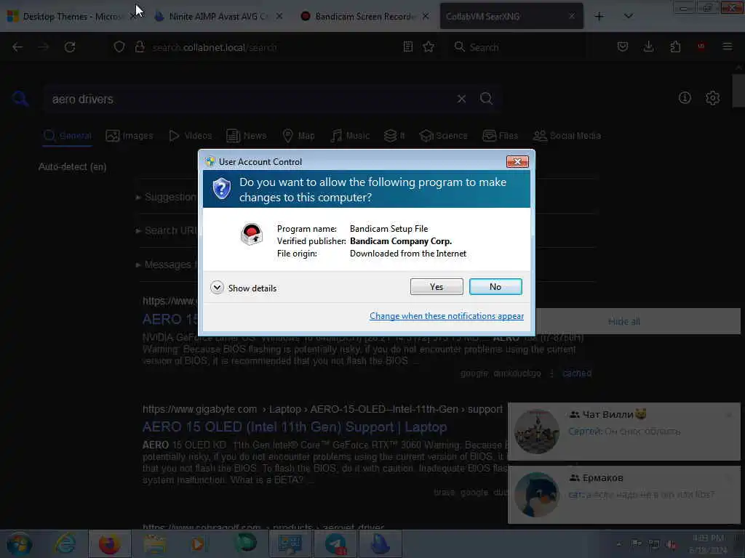Image resolution: width=745 pixels, height=558 pixels.
Task: Open the Чат Вилли notification
Action: [624, 431]
